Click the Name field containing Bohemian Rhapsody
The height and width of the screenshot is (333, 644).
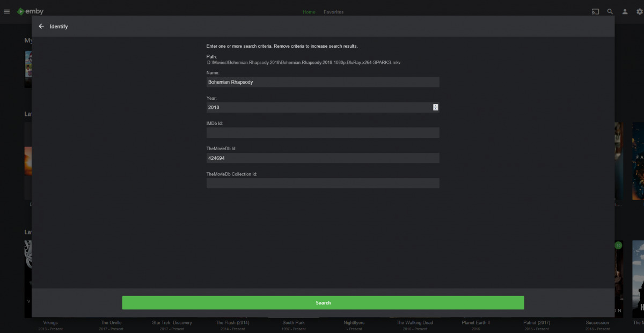pyautogui.click(x=323, y=82)
